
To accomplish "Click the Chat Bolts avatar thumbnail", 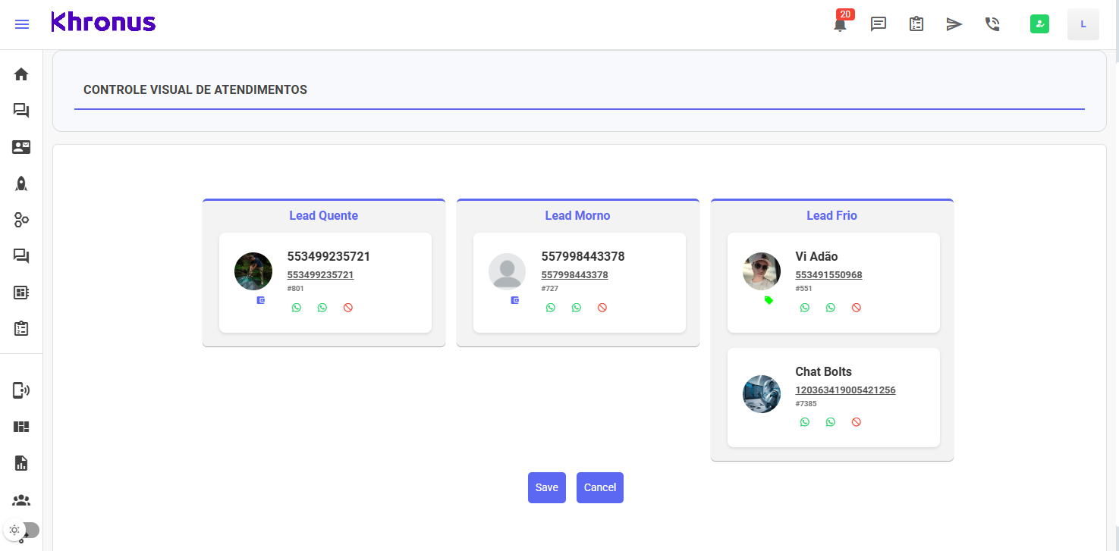I will click(x=762, y=394).
